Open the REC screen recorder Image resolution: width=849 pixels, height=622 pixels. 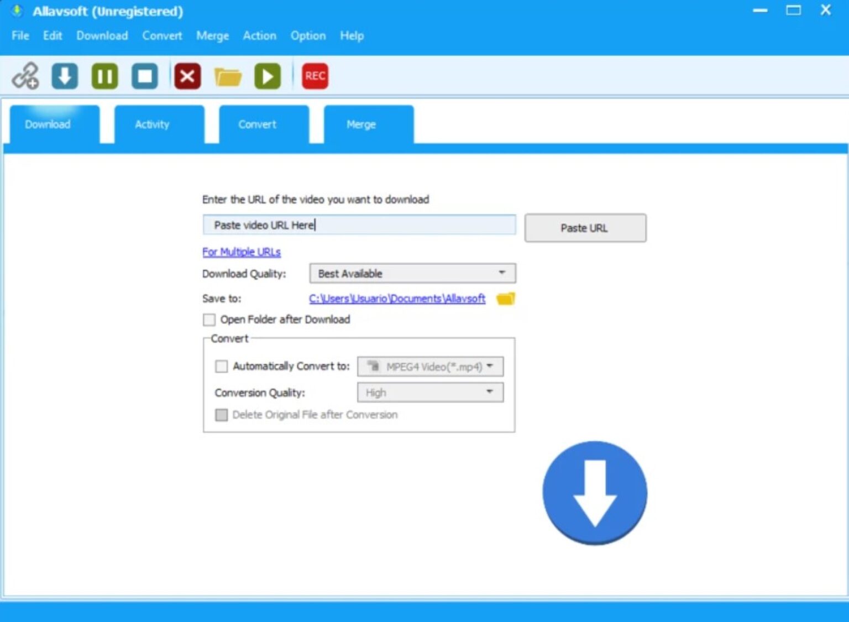313,76
